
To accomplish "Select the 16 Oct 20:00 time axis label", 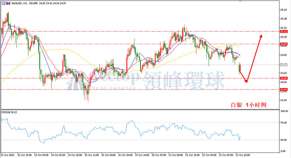I will 125,155.
